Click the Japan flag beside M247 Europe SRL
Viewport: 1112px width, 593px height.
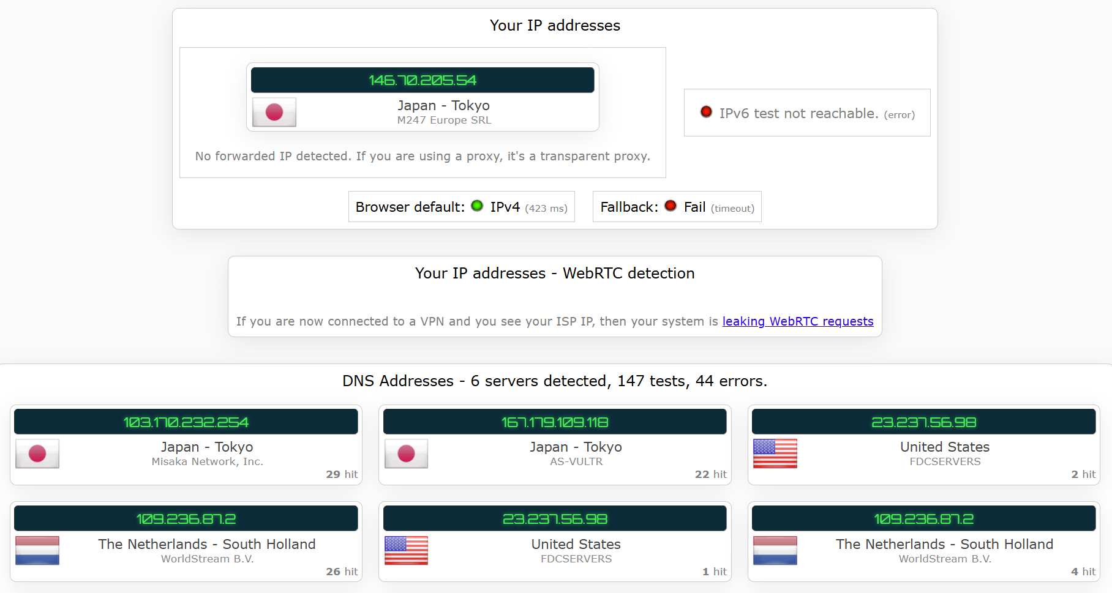coord(274,112)
